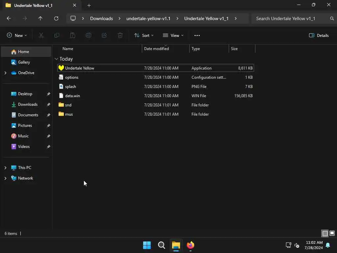Select the yellow heart Undertale Yellow icon

tap(61, 68)
